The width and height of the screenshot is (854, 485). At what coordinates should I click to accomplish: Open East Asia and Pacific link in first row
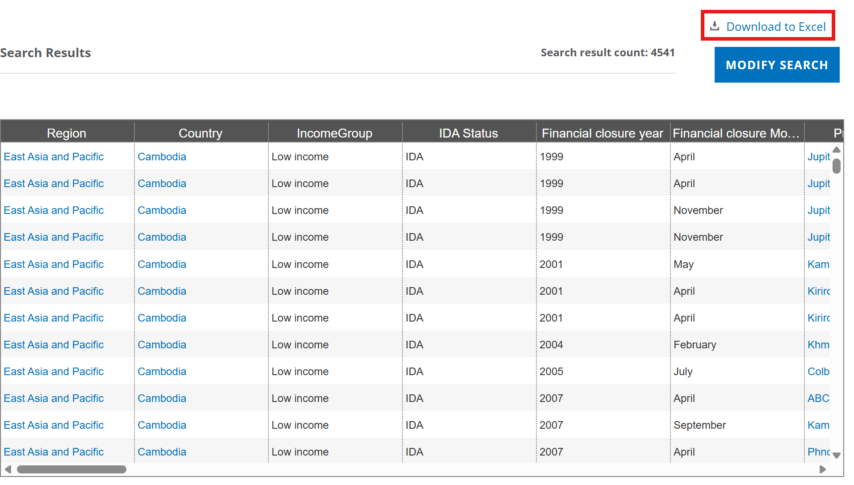tap(54, 157)
